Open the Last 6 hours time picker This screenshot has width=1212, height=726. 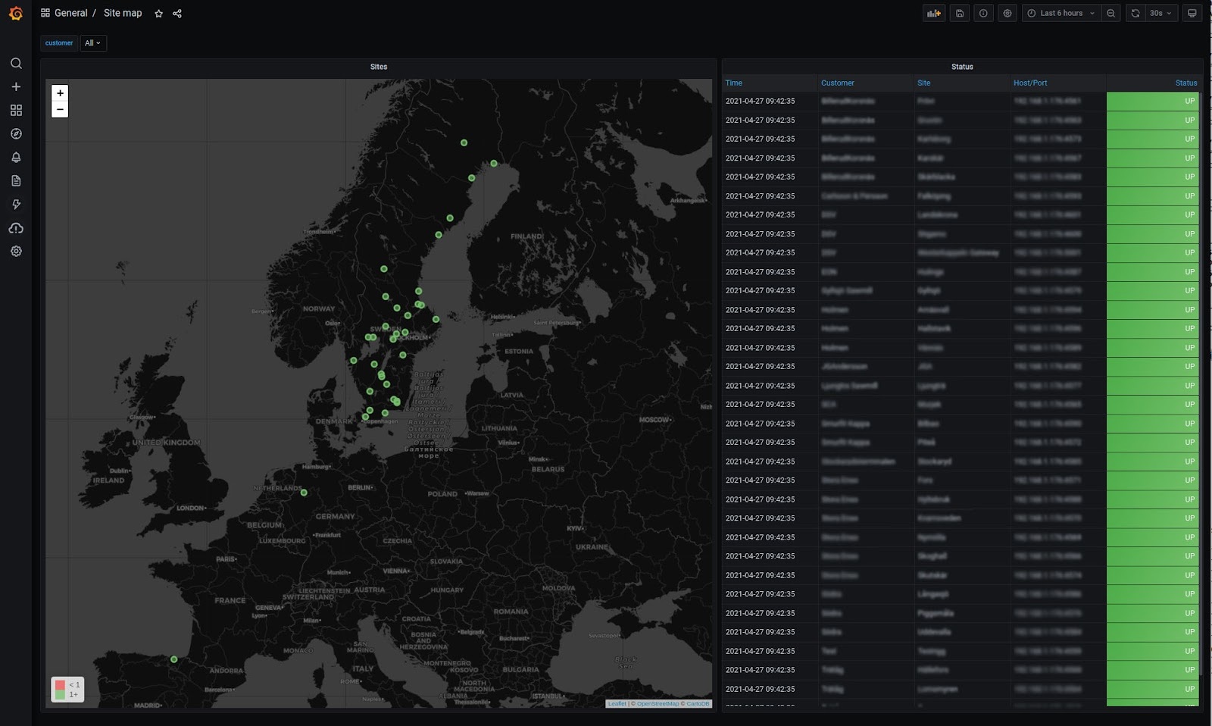click(1060, 14)
